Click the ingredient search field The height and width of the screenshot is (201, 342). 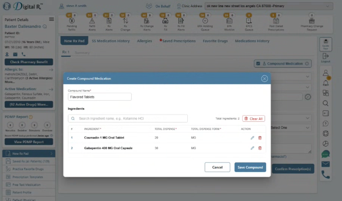coord(128,118)
